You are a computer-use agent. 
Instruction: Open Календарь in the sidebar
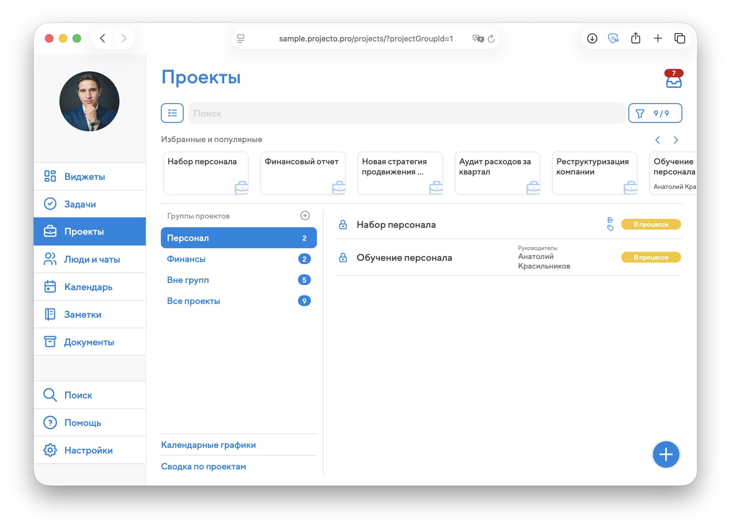[x=88, y=287]
